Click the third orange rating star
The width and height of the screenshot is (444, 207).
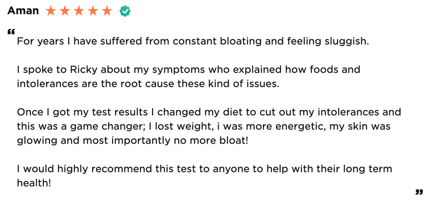pos(79,11)
